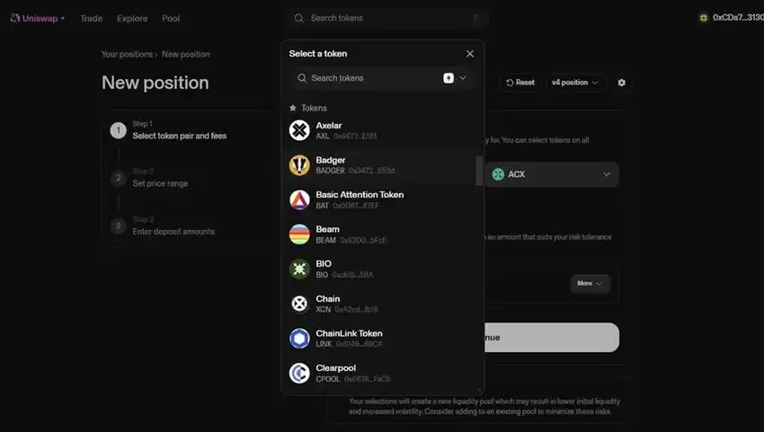Open the settings gear icon
The height and width of the screenshot is (432, 764).
point(621,83)
